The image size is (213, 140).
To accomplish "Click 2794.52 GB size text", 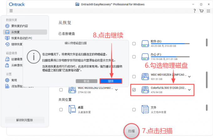I will 84,92.
